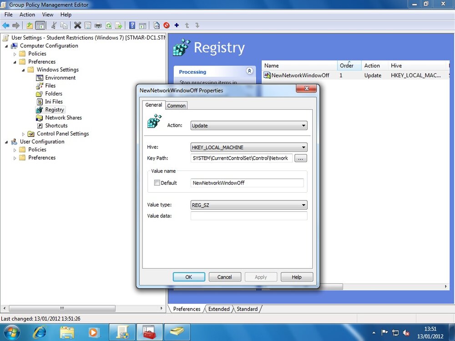The width and height of the screenshot is (455, 341).
Task: Click the Properties toolbar icon
Action: click(88, 25)
